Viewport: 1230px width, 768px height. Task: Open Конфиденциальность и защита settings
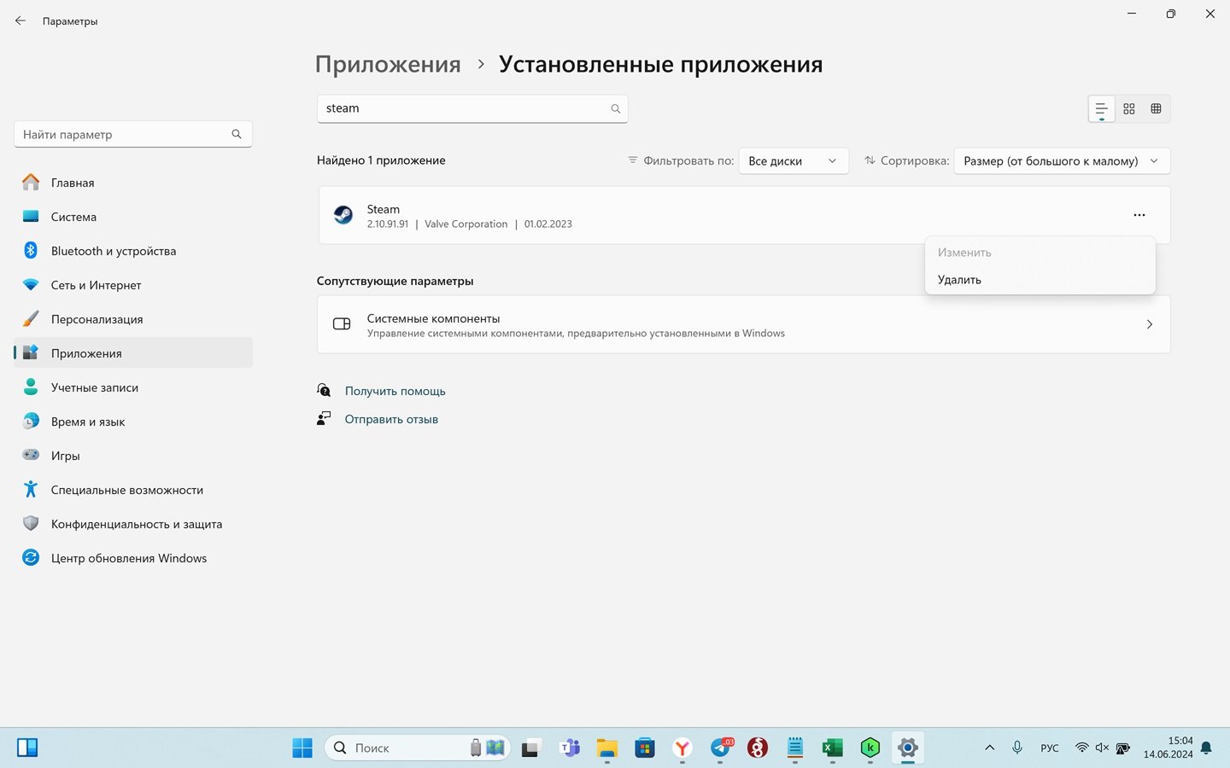pos(133,524)
